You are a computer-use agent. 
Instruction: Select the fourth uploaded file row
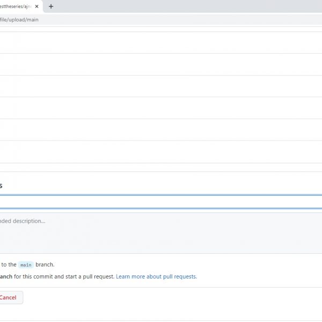161,108
